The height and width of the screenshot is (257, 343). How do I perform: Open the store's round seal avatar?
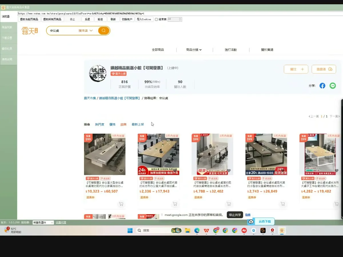click(97, 74)
